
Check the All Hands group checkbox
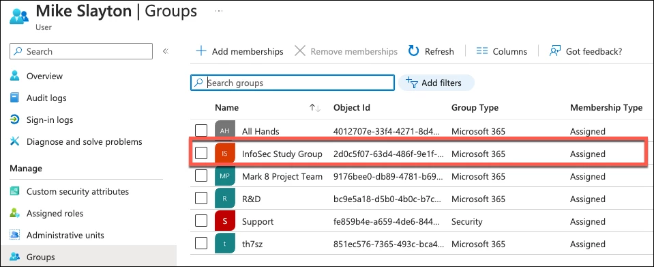pos(201,131)
